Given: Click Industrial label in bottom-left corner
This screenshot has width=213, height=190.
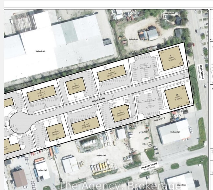Looking at the screenshot, I should point(42,170).
